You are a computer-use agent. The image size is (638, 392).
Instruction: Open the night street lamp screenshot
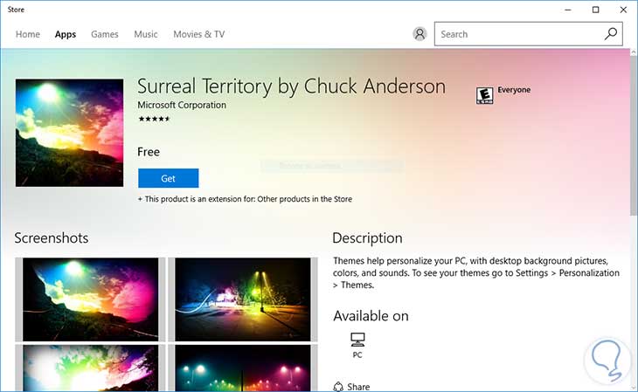pos(242,299)
